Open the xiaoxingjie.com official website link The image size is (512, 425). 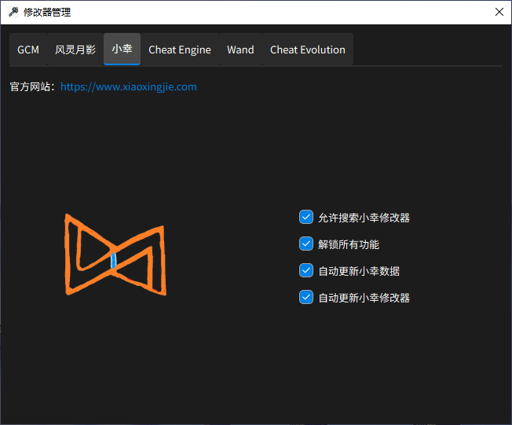click(128, 87)
